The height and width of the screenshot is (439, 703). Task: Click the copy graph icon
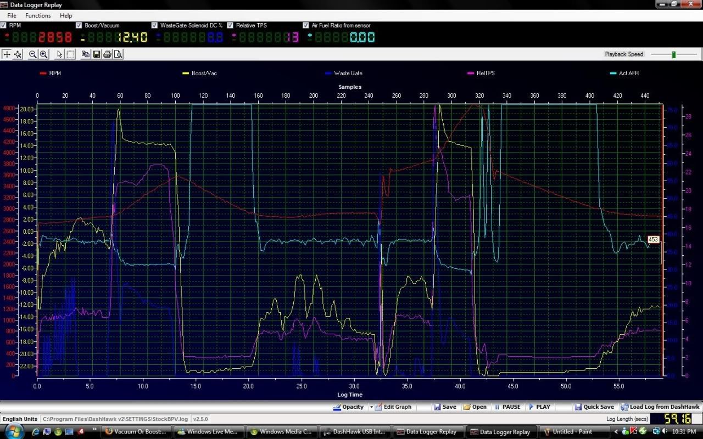[86, 54]
